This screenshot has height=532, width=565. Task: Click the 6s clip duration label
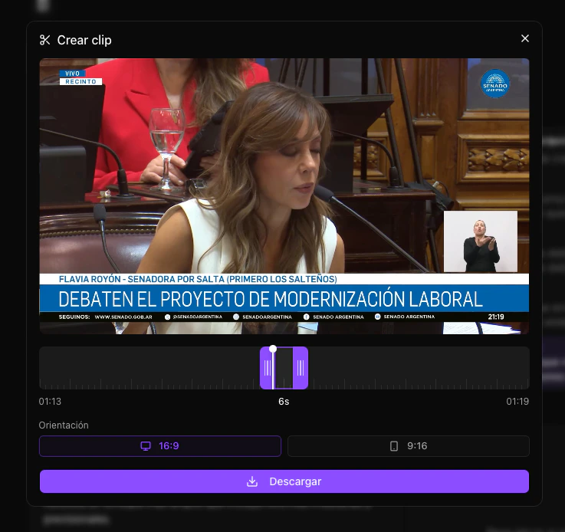coord(284,401)
